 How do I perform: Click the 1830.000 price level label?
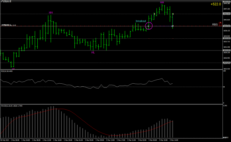click(227, 50)
